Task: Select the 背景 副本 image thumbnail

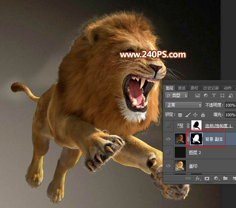Action: [180, 139]
